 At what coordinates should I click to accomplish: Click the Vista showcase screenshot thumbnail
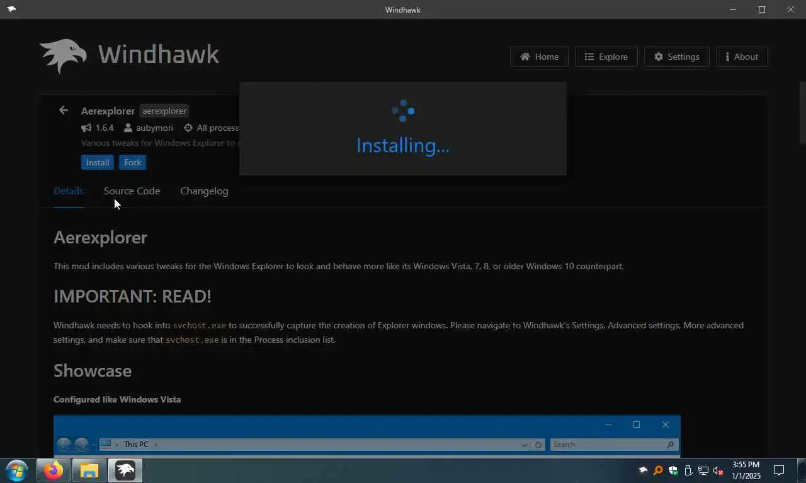(x=367, y=436)
